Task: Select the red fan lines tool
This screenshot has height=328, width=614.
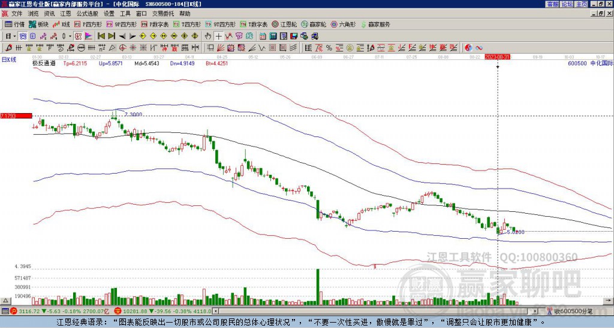Action: (221, 48)
